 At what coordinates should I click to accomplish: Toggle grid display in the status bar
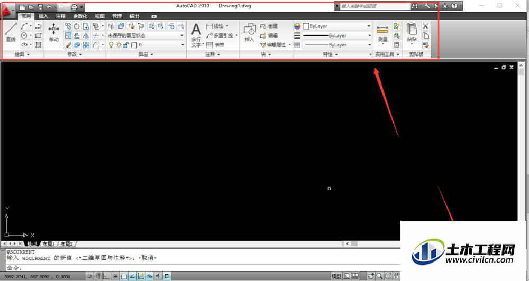click(x=98, y=276)
